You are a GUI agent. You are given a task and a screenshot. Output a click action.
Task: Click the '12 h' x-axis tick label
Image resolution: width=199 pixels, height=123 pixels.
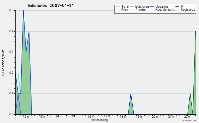click(x=26, y=117)
